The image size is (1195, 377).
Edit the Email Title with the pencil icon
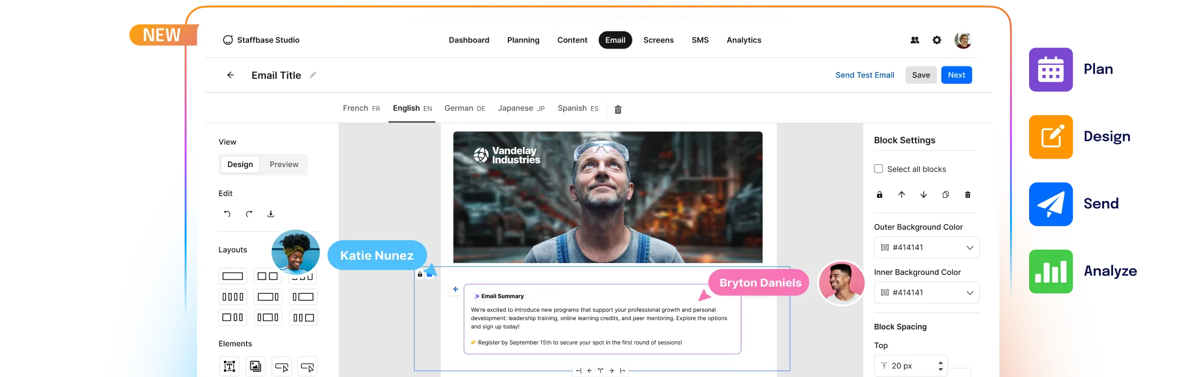click(x=313, y=75)
